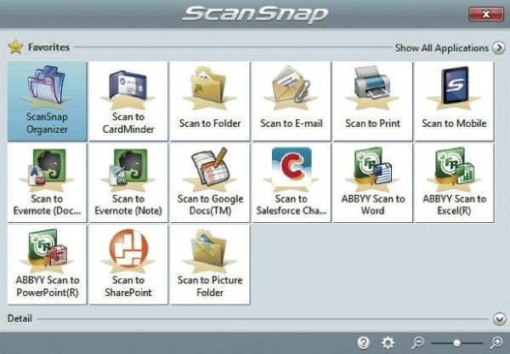Adjust the icon size slider handle

point(456,343)
